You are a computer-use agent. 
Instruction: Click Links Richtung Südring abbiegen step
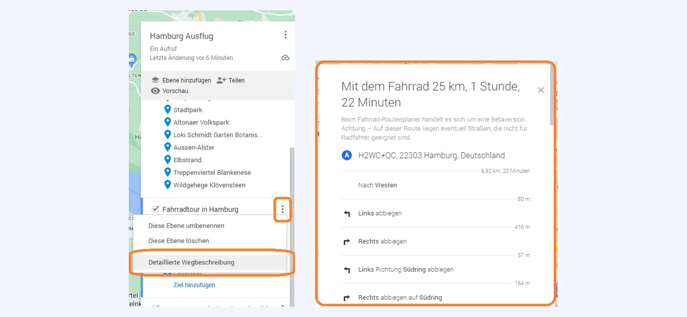(x=406, y=269)
